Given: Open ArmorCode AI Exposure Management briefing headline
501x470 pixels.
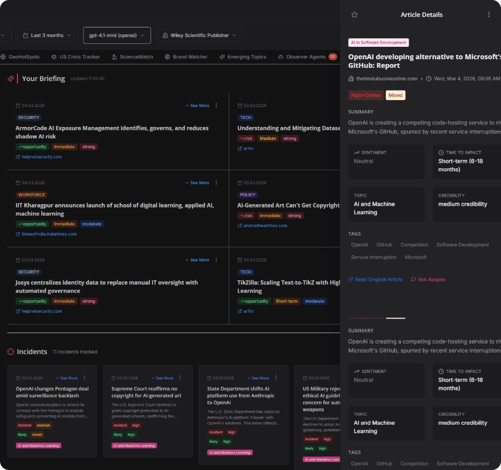Looking at the screenshot, I should tap(112, 132).
